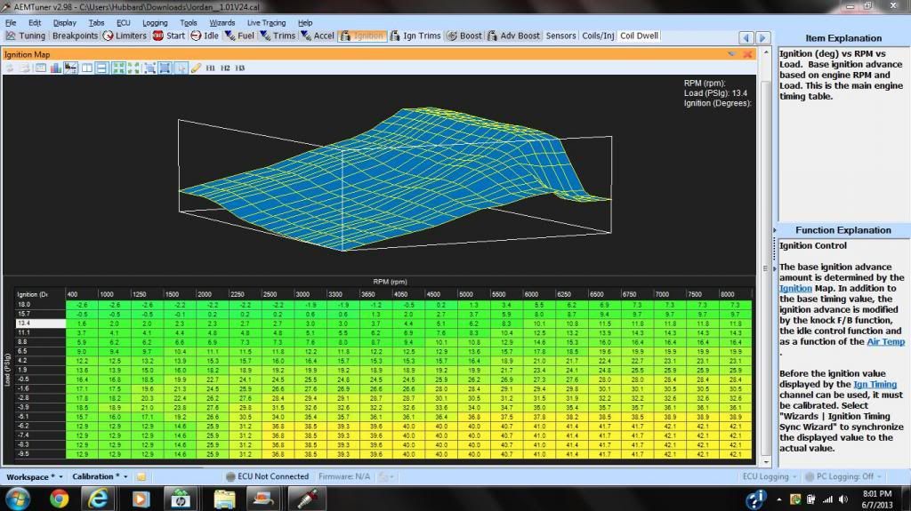Open the Live Tracing menu

click(266, 22)
